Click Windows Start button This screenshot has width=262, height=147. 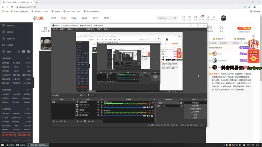pyautogui.click(x=2, y=145)
